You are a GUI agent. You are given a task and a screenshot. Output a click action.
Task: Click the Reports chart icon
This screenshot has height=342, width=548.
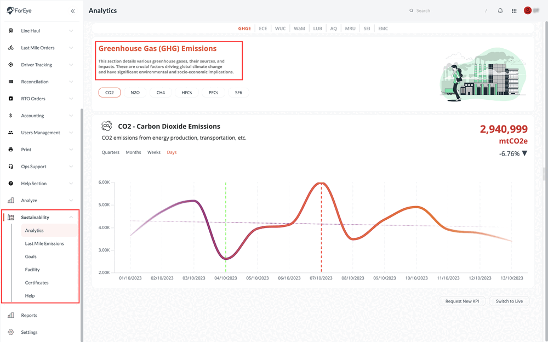tap(11, 315)
